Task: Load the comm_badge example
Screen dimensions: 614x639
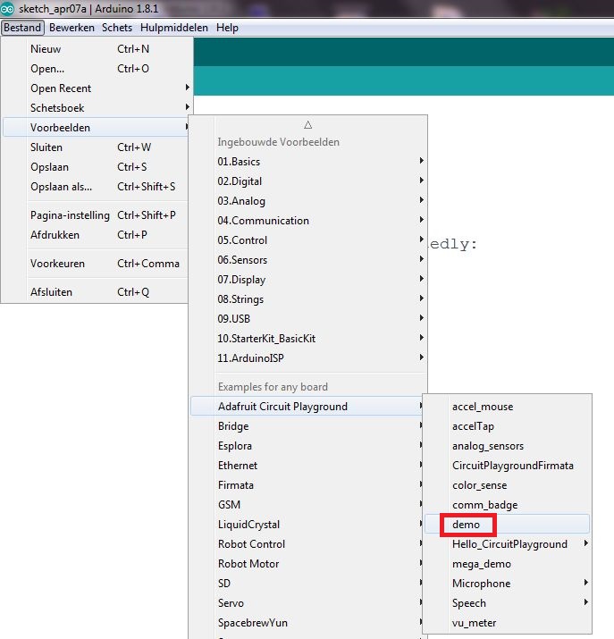Action: click(507, 505)
